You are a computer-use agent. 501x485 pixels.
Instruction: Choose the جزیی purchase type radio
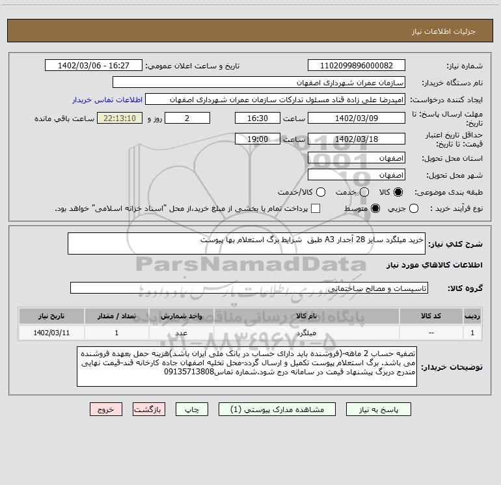tap(413, 209)
